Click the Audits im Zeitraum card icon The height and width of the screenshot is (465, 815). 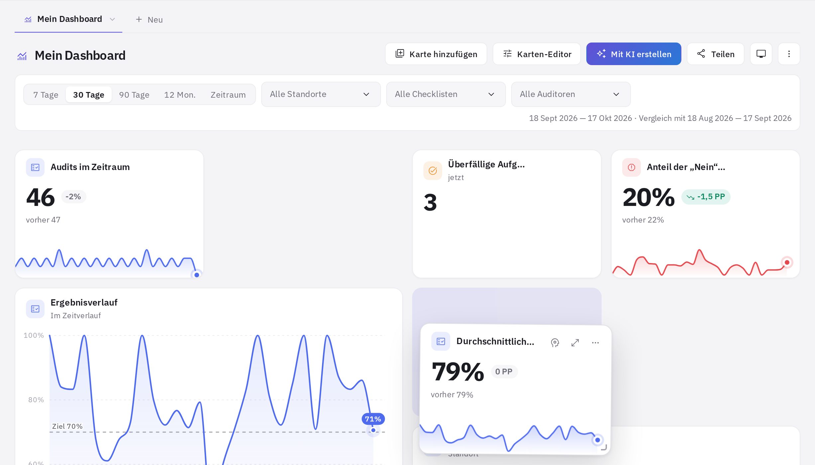pyautogui.click(x=35, y=167)
